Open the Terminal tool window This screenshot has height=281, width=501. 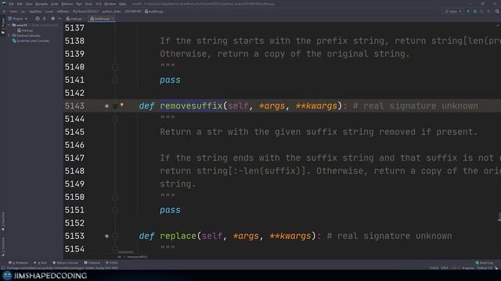coord(92,263)
